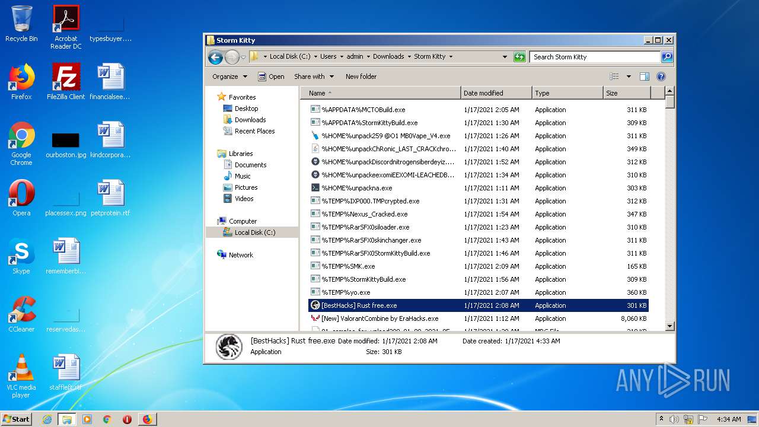Show hidden system tray icons

(662, 419)
